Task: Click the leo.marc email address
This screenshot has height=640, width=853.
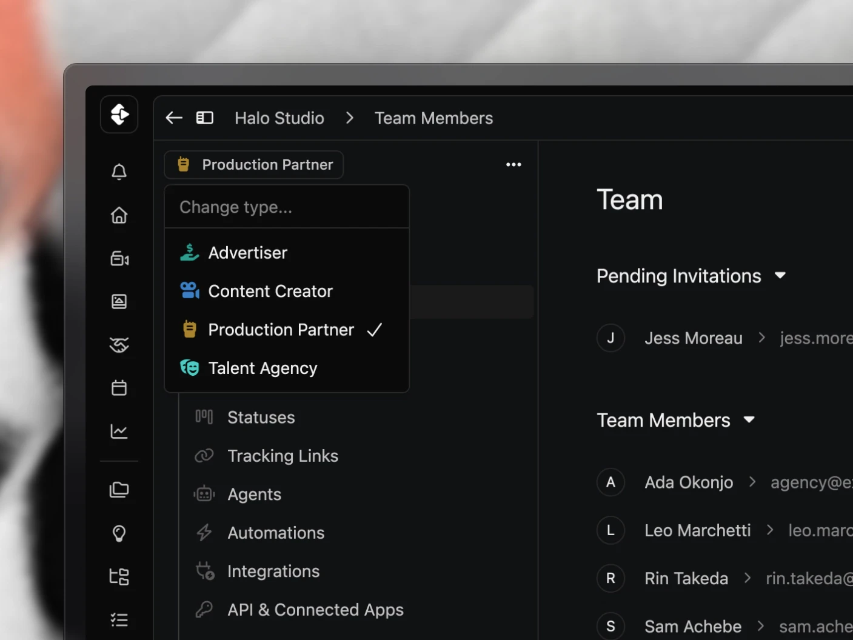Action: click(820, 530)
